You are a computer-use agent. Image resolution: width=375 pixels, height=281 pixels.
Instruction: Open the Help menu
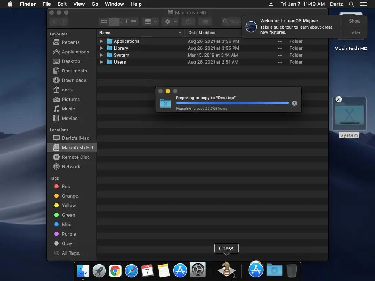pyautogui.click(x=136, y=4)
